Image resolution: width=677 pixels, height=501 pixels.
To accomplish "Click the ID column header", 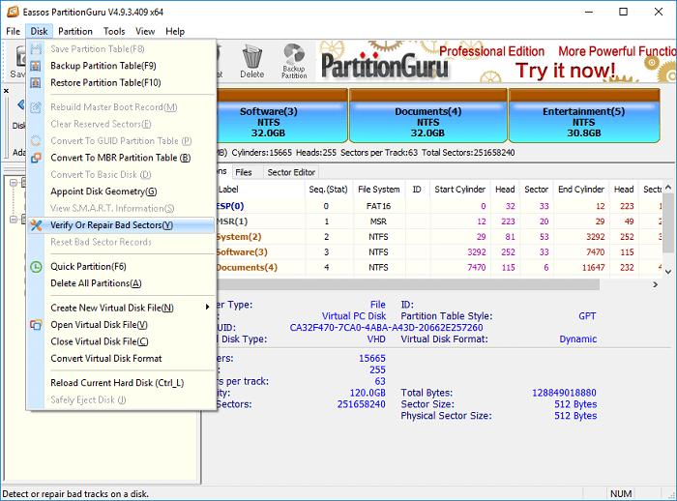I will click(x=417, y=190).
